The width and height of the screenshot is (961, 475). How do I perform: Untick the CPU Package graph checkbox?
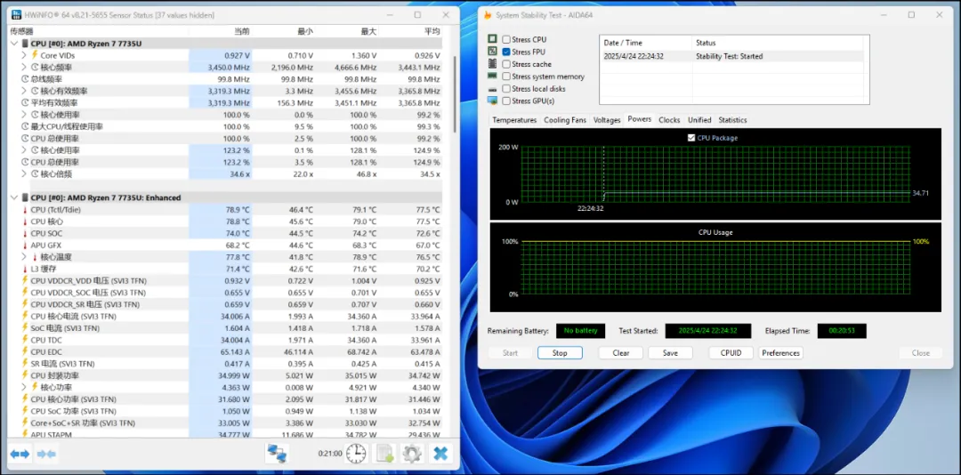point(692,138)
